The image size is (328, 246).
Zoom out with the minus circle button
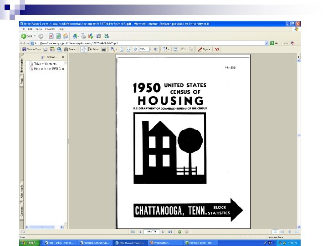[x=135, y=49]
